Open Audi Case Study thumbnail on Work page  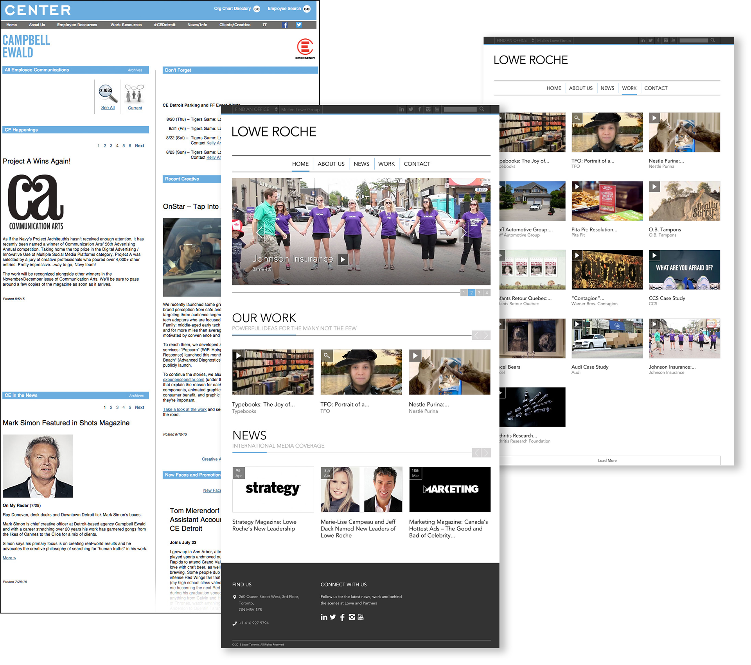coord(607,338)
